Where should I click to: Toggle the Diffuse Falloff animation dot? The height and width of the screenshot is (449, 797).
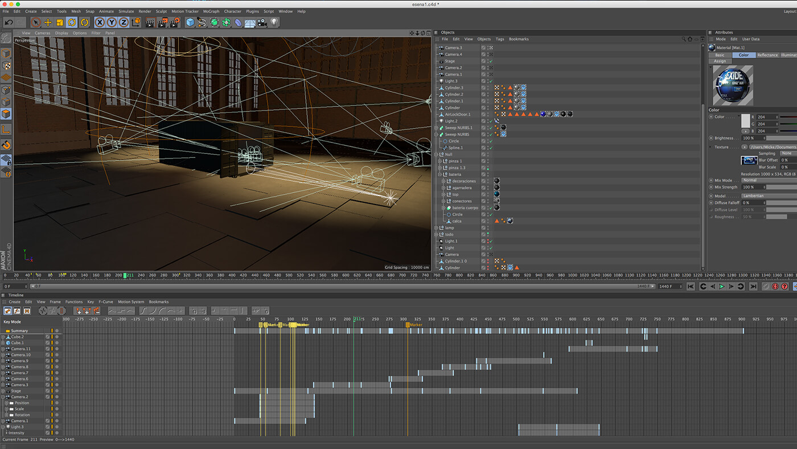coord(711,203)
